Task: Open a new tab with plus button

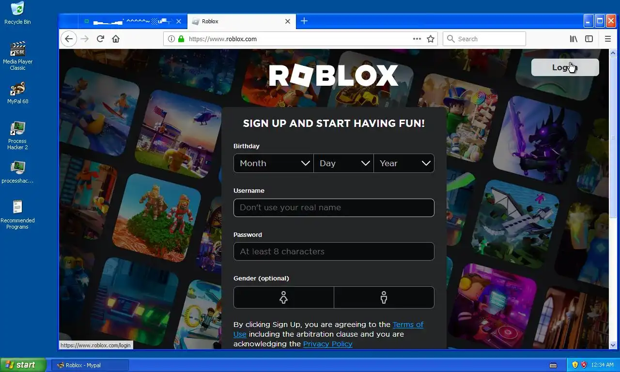Action: [x=304, y=21]
